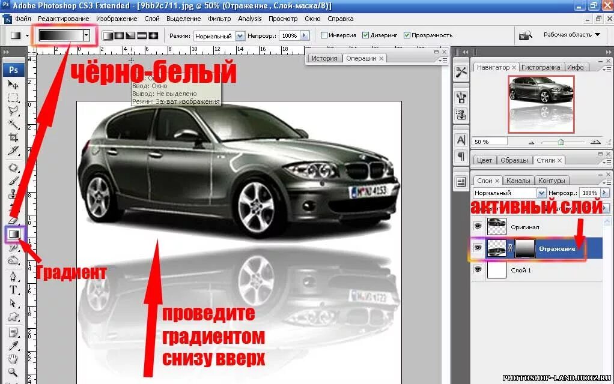Select the Polygonal Lasso tool
614x384 pixels.
click(x=13, y=111)
